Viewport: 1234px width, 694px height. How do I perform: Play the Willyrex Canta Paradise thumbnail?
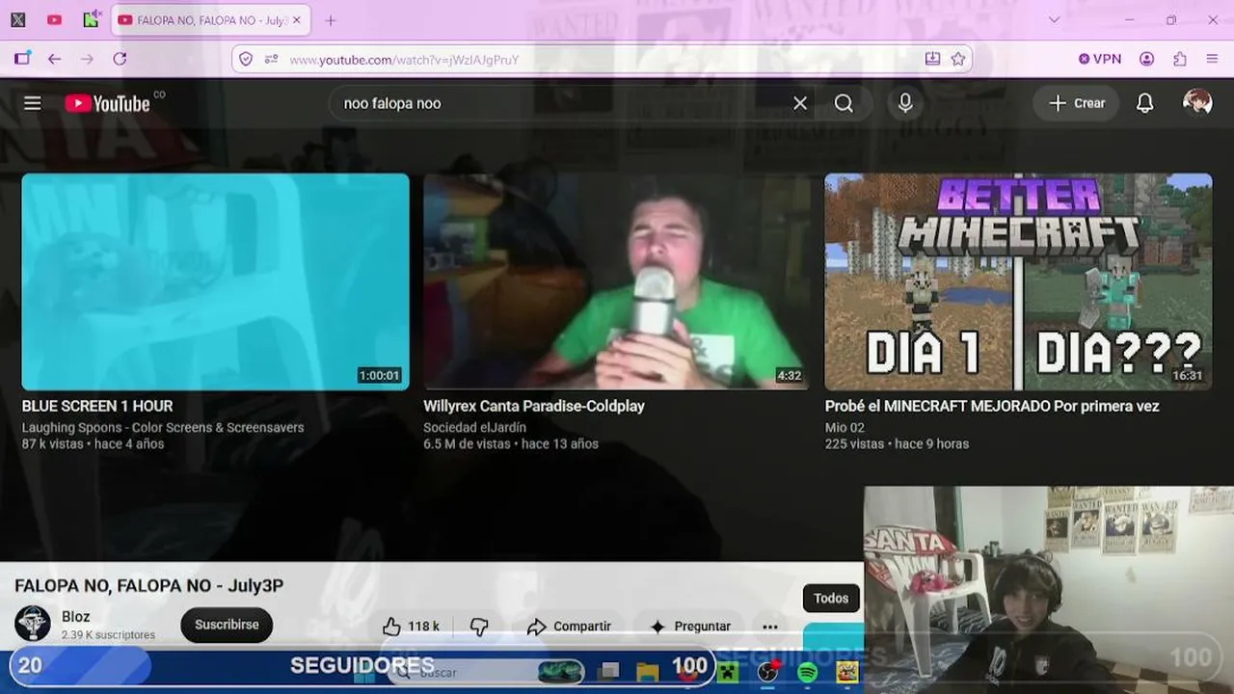[x=617, y=281]
